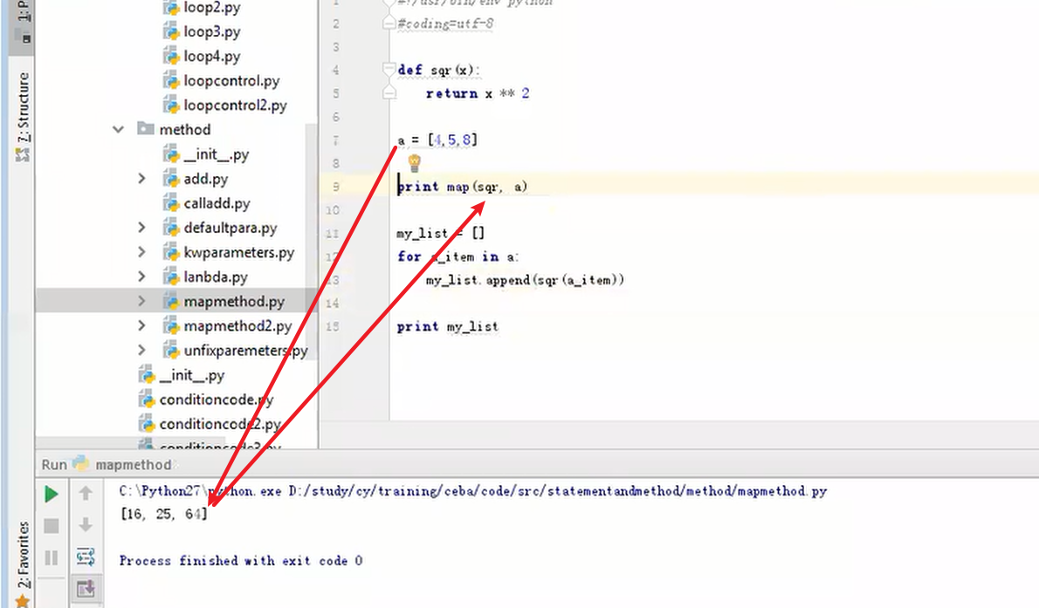Expand add.py node
1039x608 pixels.
[141, 178]
